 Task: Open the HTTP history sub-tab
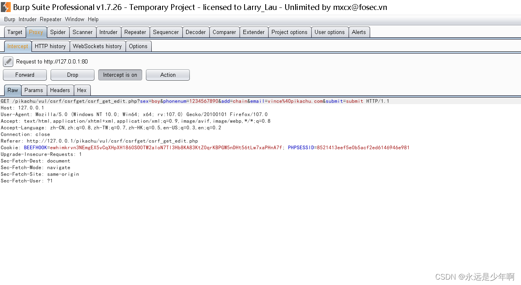[50, 46]
